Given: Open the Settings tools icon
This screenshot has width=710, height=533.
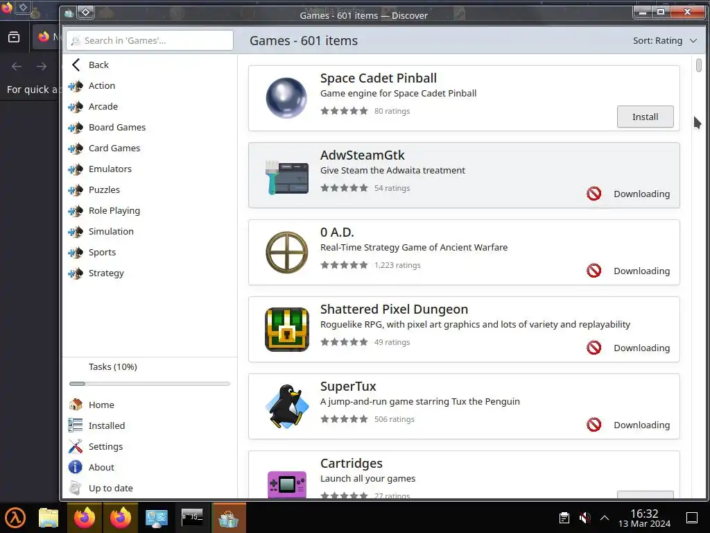Looking at the screenshot, I should point(75,446).
